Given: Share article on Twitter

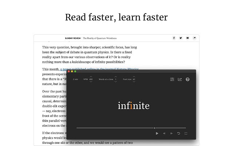Looking at the screenshot, I should (x=181, y=38).
